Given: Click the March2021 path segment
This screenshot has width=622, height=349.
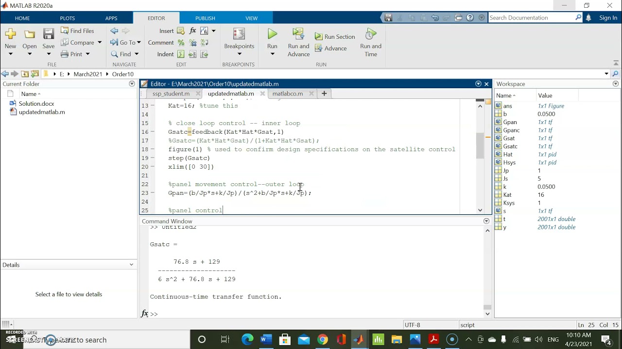Looking at the screenshot, I should [88, 74].
